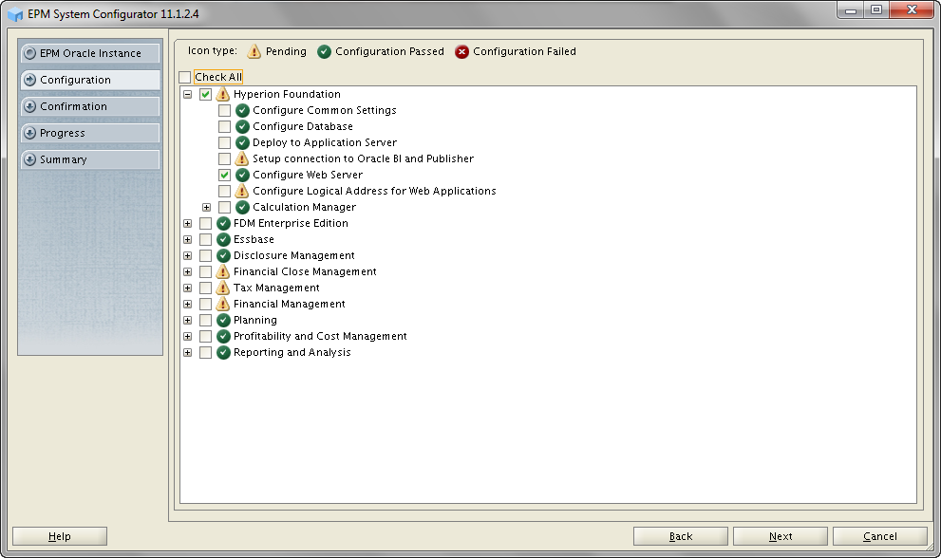Select the Reporting and Analysis tree label
Viewport: 941px width, 558px height.
(292, 353)
